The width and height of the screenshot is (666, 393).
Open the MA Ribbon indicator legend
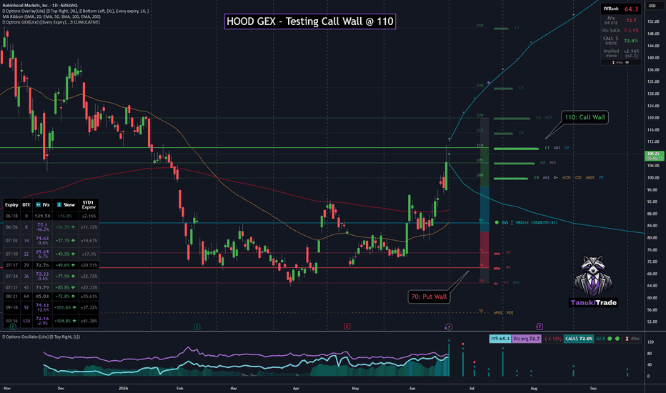pyautogui.click(x=51, y=16)
